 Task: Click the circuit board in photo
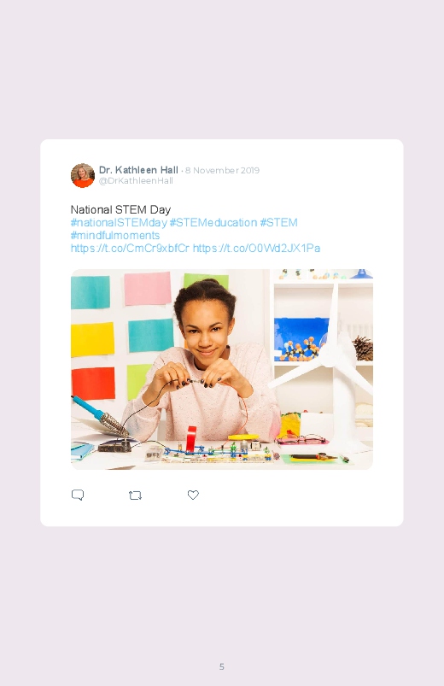(x=219, y=454)
